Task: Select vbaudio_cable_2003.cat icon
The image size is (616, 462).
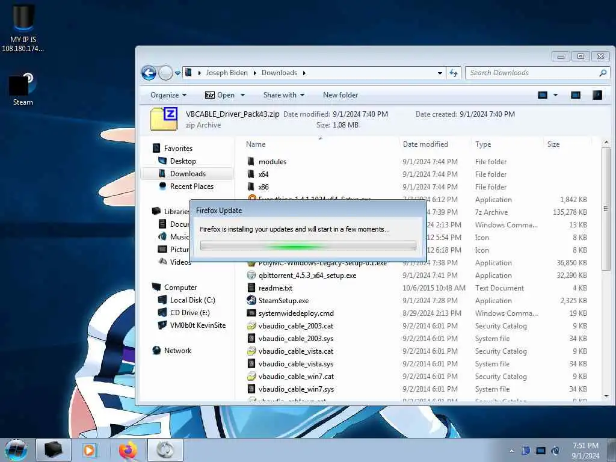Action: coord(251,325)
